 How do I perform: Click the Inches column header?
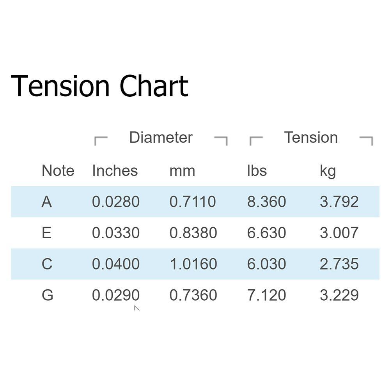[x=115, y=171]
